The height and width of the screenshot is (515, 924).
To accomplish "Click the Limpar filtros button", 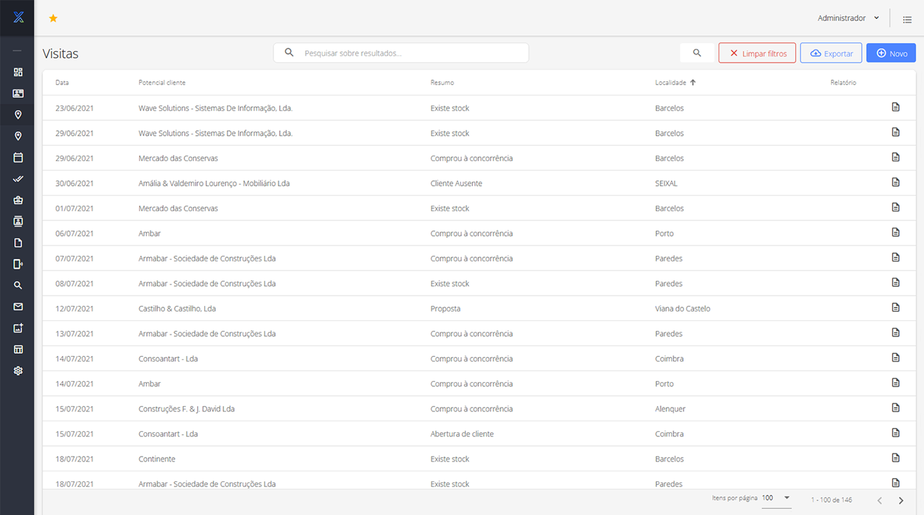I will 757,53.
